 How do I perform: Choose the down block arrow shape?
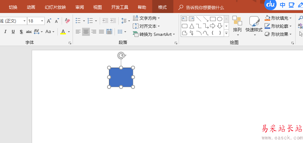pos(220,26)
